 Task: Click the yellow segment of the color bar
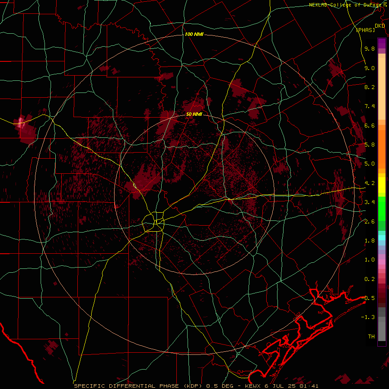[x=382, y=185]
